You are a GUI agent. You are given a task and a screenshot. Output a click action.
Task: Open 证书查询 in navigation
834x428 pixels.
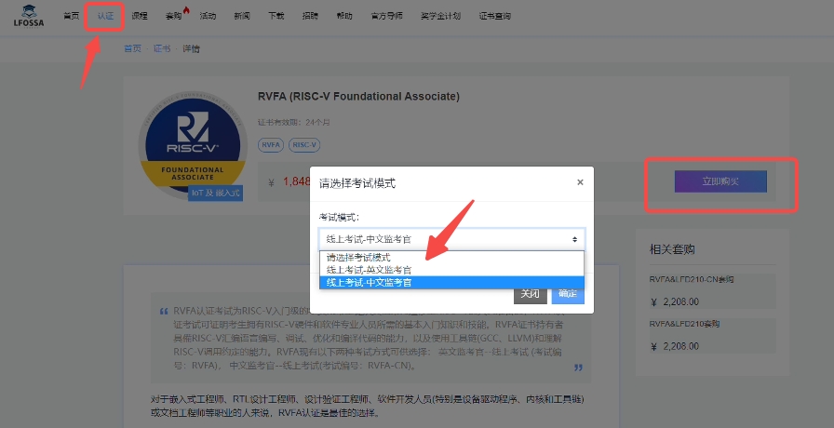pyautogui.click(x=494, y=16)
